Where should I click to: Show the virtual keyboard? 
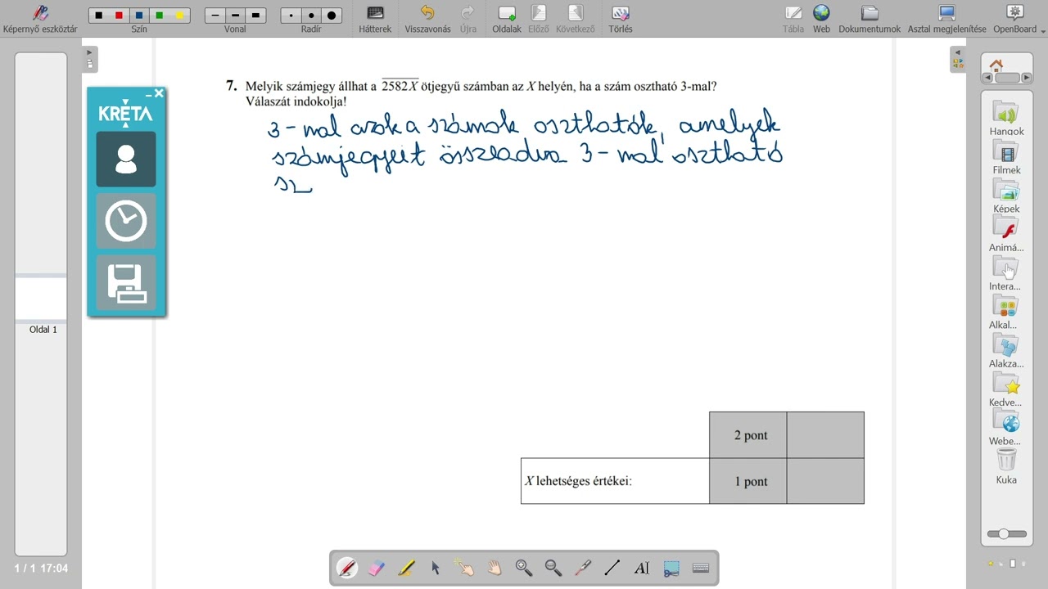[x=701, y=568]
